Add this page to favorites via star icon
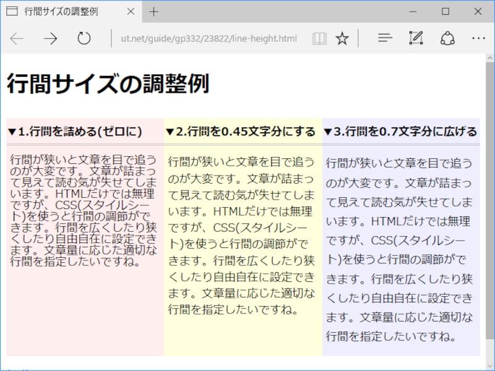 [341, 38]
